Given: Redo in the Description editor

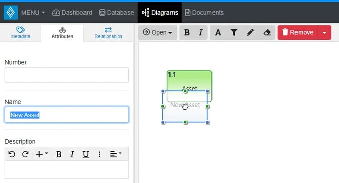Looking at the screenshot, I should [x=25, y=154].
